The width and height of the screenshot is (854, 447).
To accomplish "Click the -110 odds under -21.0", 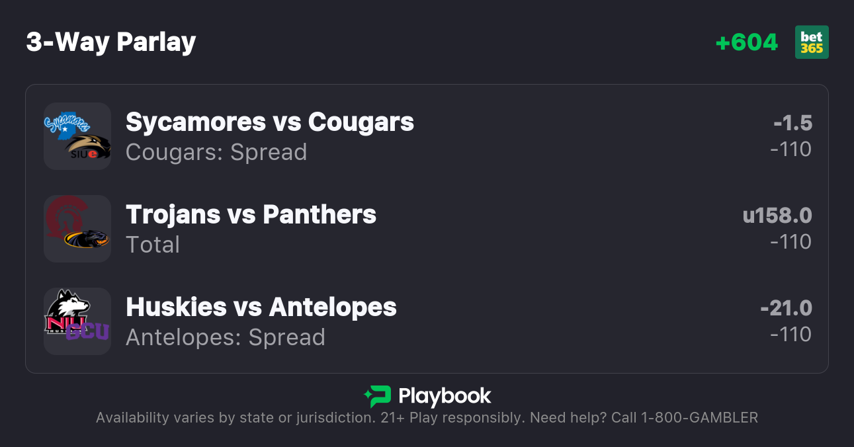I will (790, 335).
